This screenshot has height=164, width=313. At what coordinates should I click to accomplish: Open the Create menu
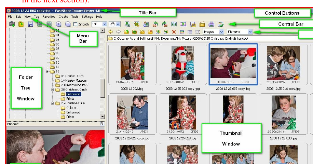click(x=63, y=17)
